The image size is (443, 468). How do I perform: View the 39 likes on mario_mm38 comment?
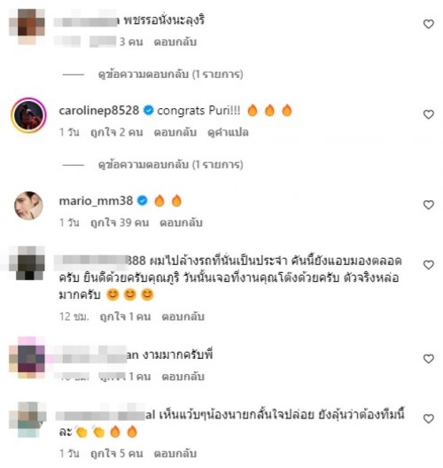[120, 222]
